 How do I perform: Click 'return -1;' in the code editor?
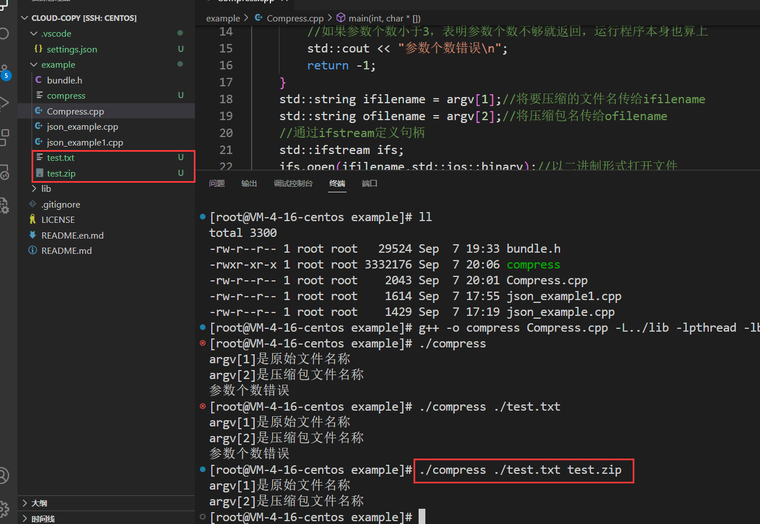[x=341, y=65]
